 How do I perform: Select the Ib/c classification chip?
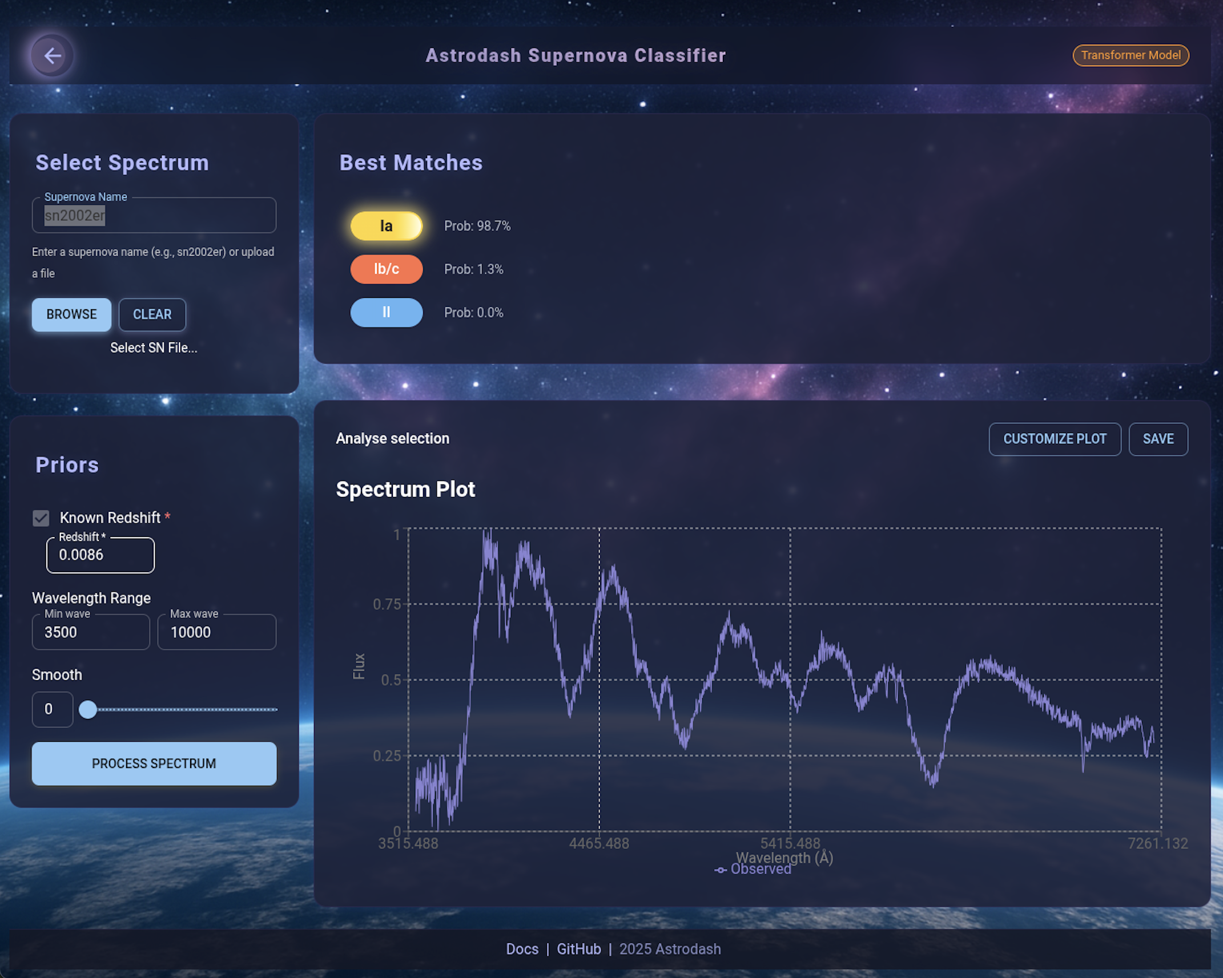pyautogui.click(x=386, y=269)
